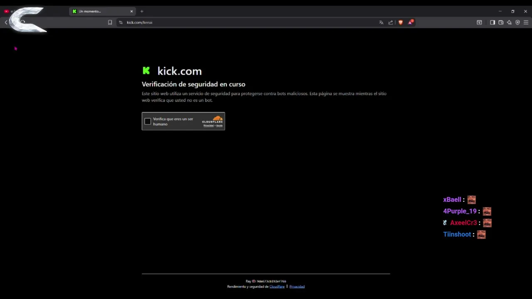Open the Privacidad link in the footer
This screenshot has height=299, width=532.
click(297, 287)
